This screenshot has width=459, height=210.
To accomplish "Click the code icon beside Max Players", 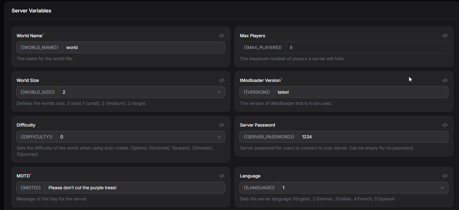I will 445,36.
